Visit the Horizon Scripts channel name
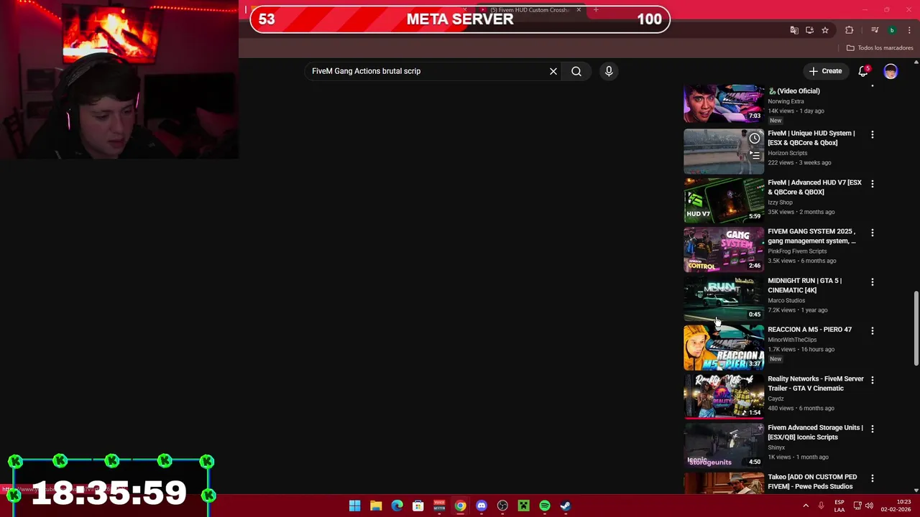Viewport: 920px width, 517px height. 787,153
